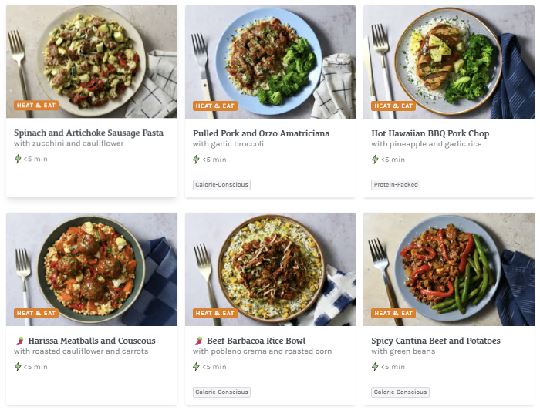Click lightning icon under Spicy Cantina Beef
The height and width of the screenshot is (410, 540).
click(375, 367)
